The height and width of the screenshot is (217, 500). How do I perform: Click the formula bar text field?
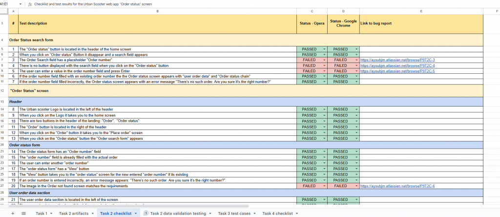[x=244, y=3]
